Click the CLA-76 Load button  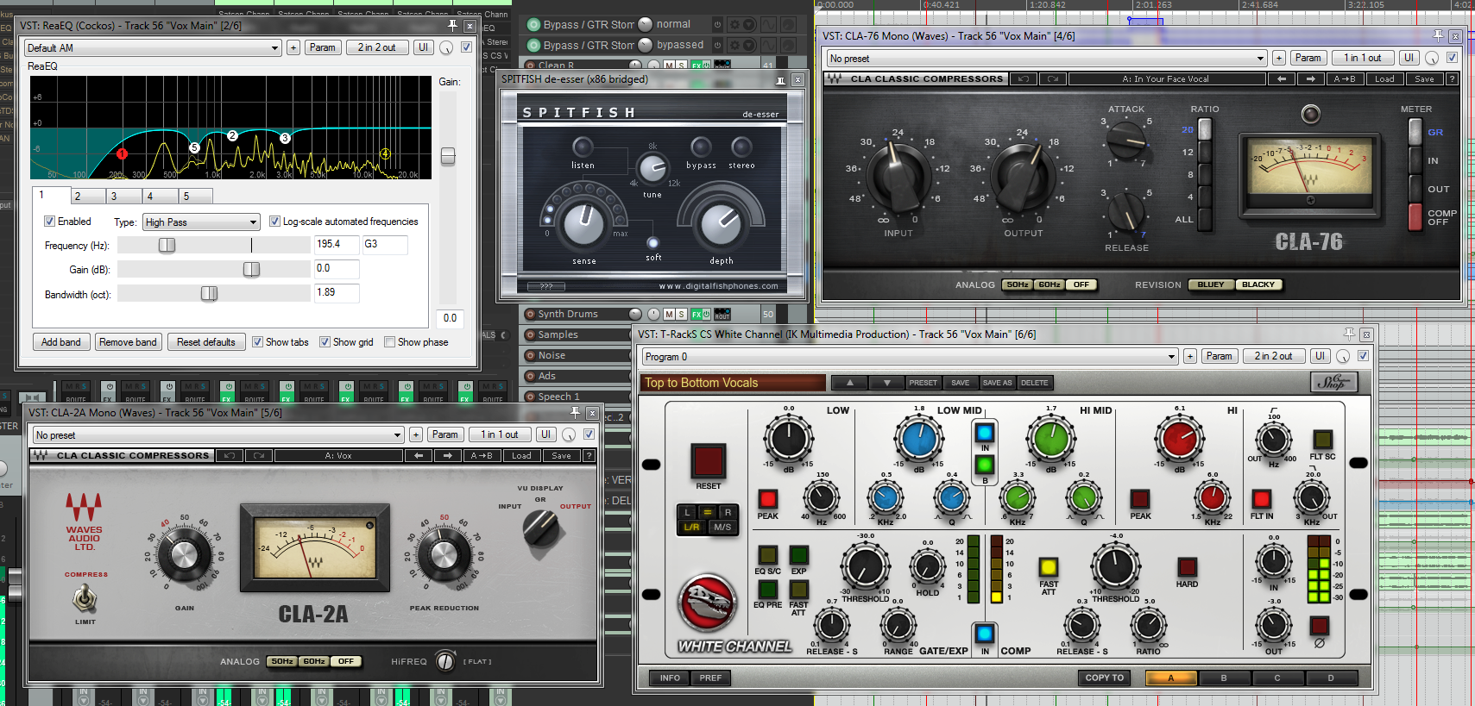click(1384, 78)
